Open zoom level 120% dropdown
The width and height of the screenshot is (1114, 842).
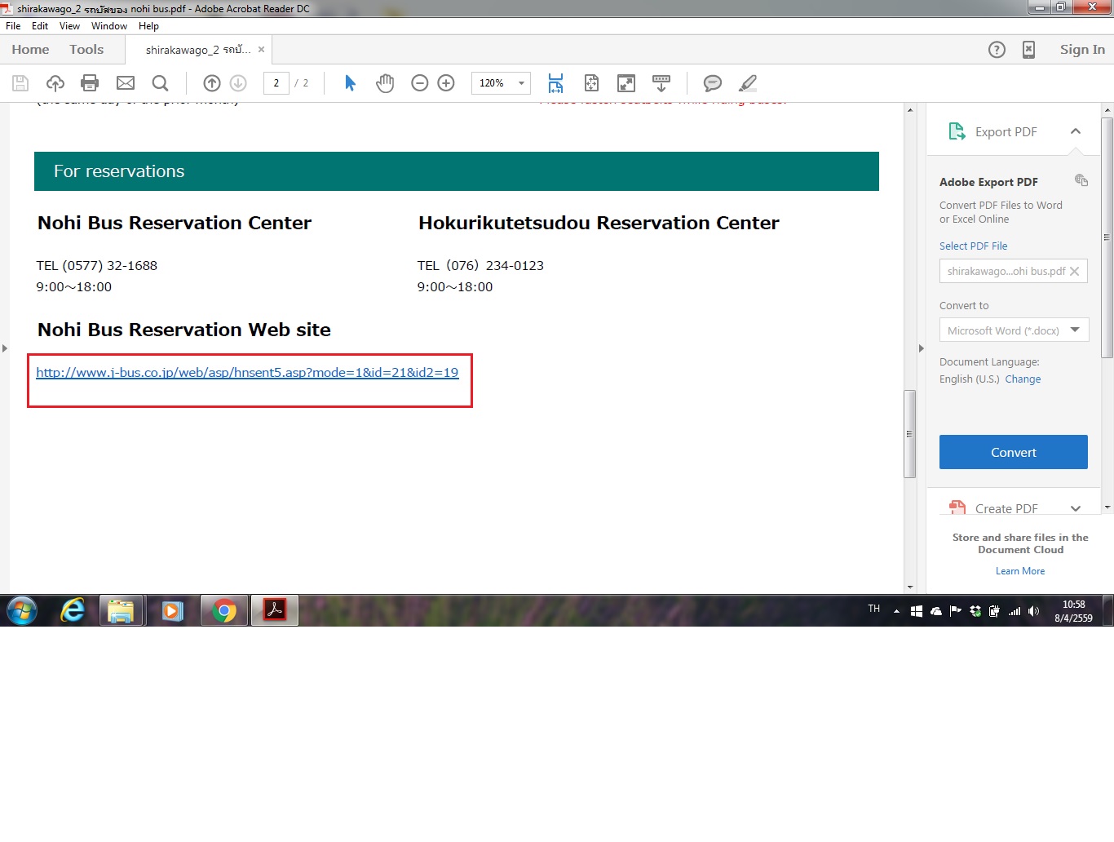coord(521,83)
